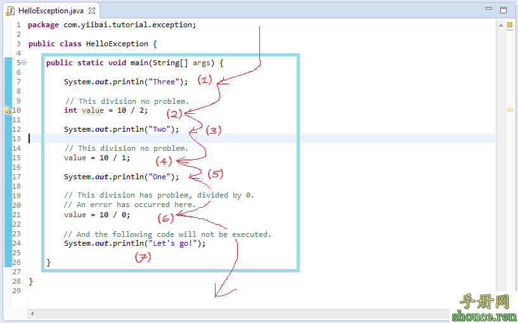
Task: Place cursor on empty highlighted line 13
Action: tap(190, 139)
